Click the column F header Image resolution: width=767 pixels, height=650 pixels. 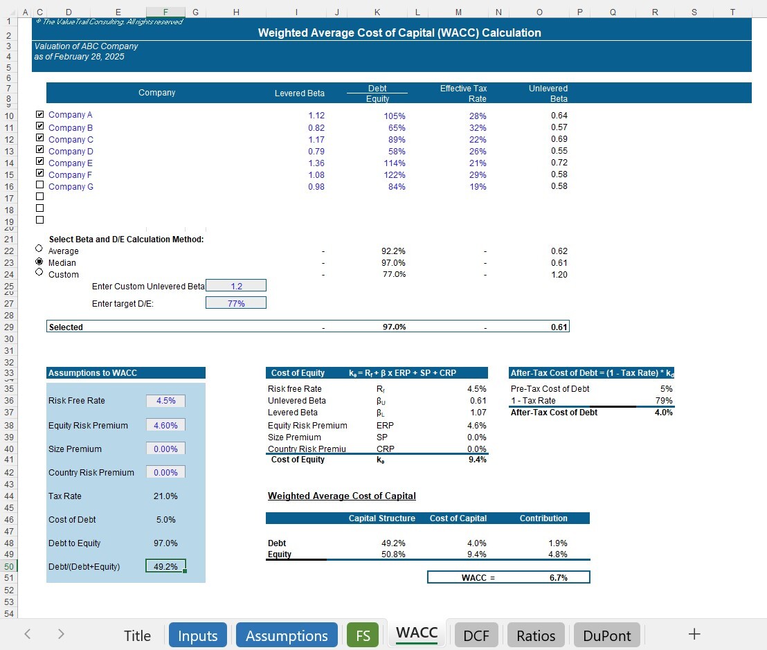pyautogui.click(x=165, y=12)
